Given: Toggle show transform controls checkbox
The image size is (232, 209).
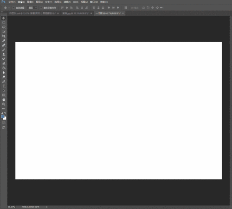Looking at the screenshot, I should (41, 7).
